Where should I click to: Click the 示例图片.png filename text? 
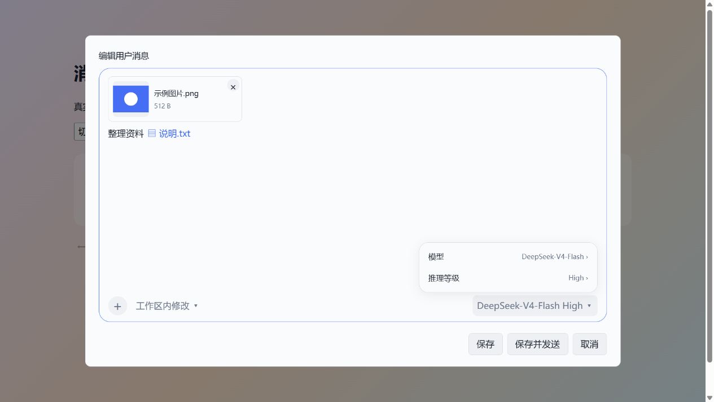coord(176,94)
